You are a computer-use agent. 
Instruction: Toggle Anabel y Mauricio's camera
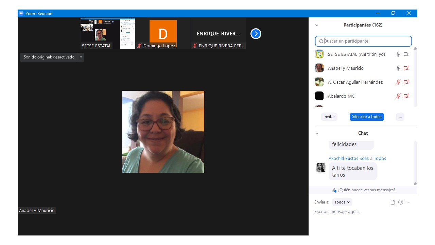[406, 68]
